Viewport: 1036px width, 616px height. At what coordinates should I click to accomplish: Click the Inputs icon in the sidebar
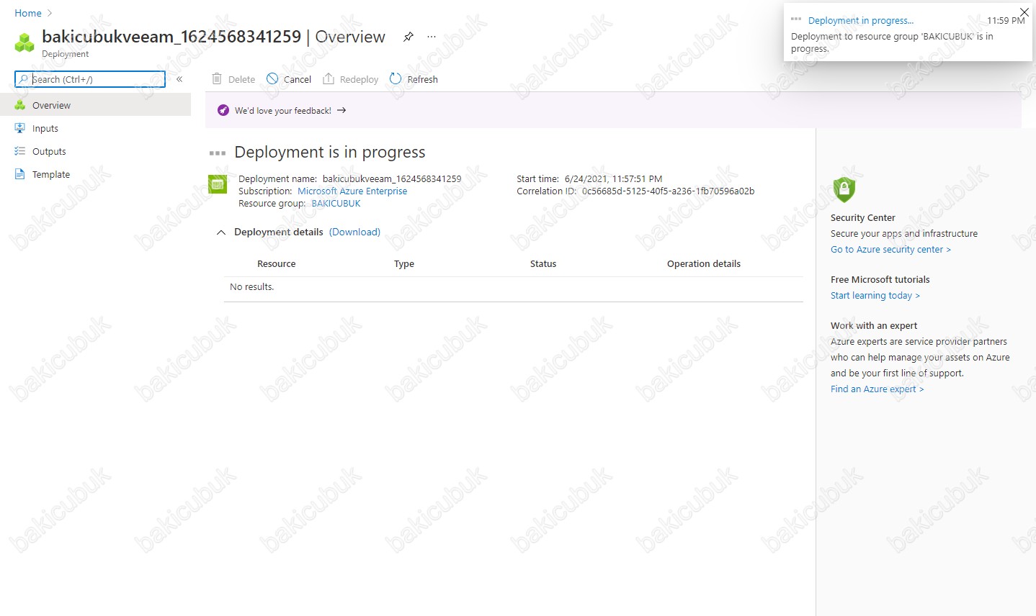(20, 128)
